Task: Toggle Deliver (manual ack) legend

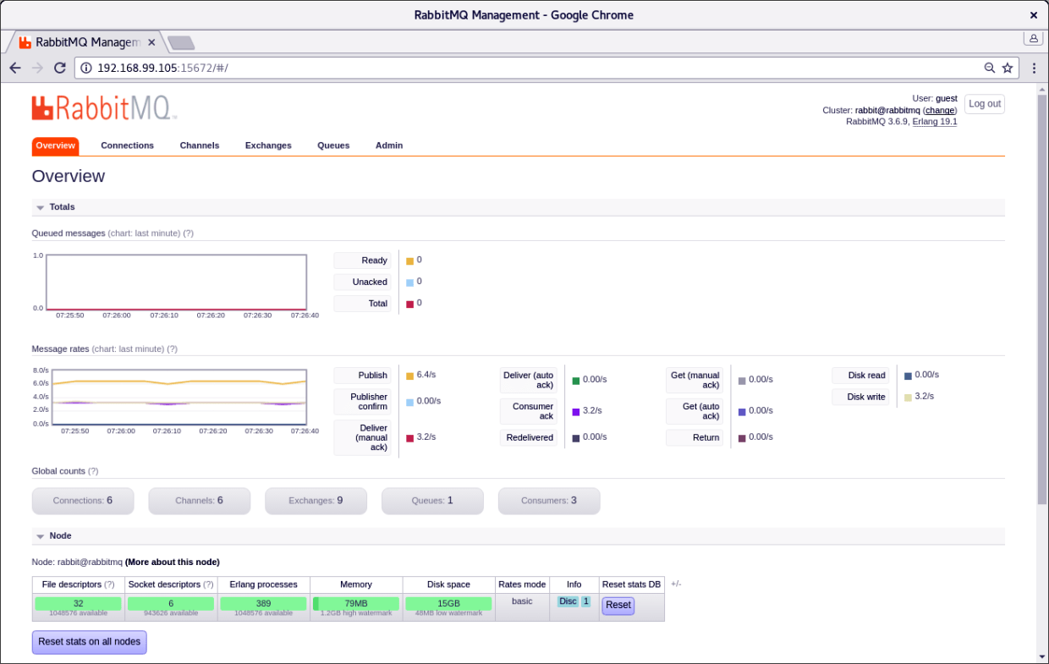Action: pos(362,437)
